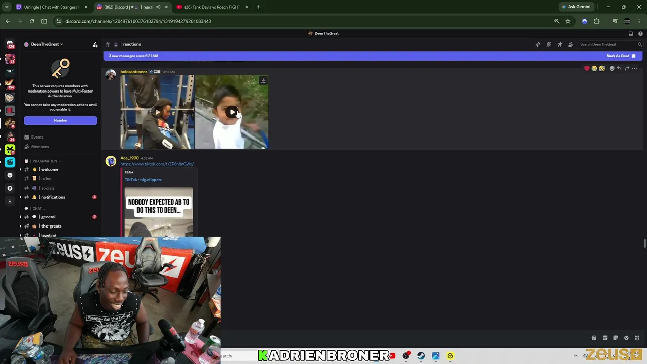Open the Discord help question mark icon
The width and height of the screenshot is (647, 364).
click(x=640, y=33)
